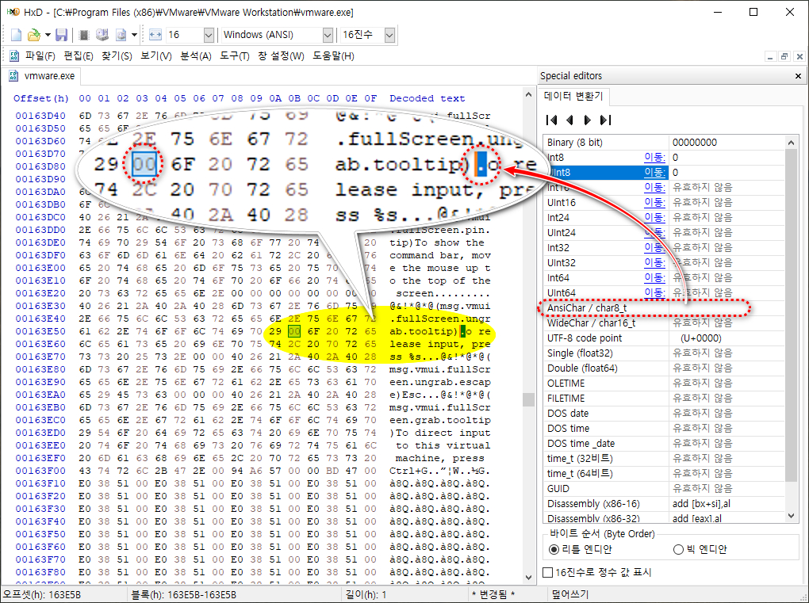Image resolution: width=809 pixels, height=603 pixels.
Task: Open the 창 설정(W) menu
Action: (281, 55)
